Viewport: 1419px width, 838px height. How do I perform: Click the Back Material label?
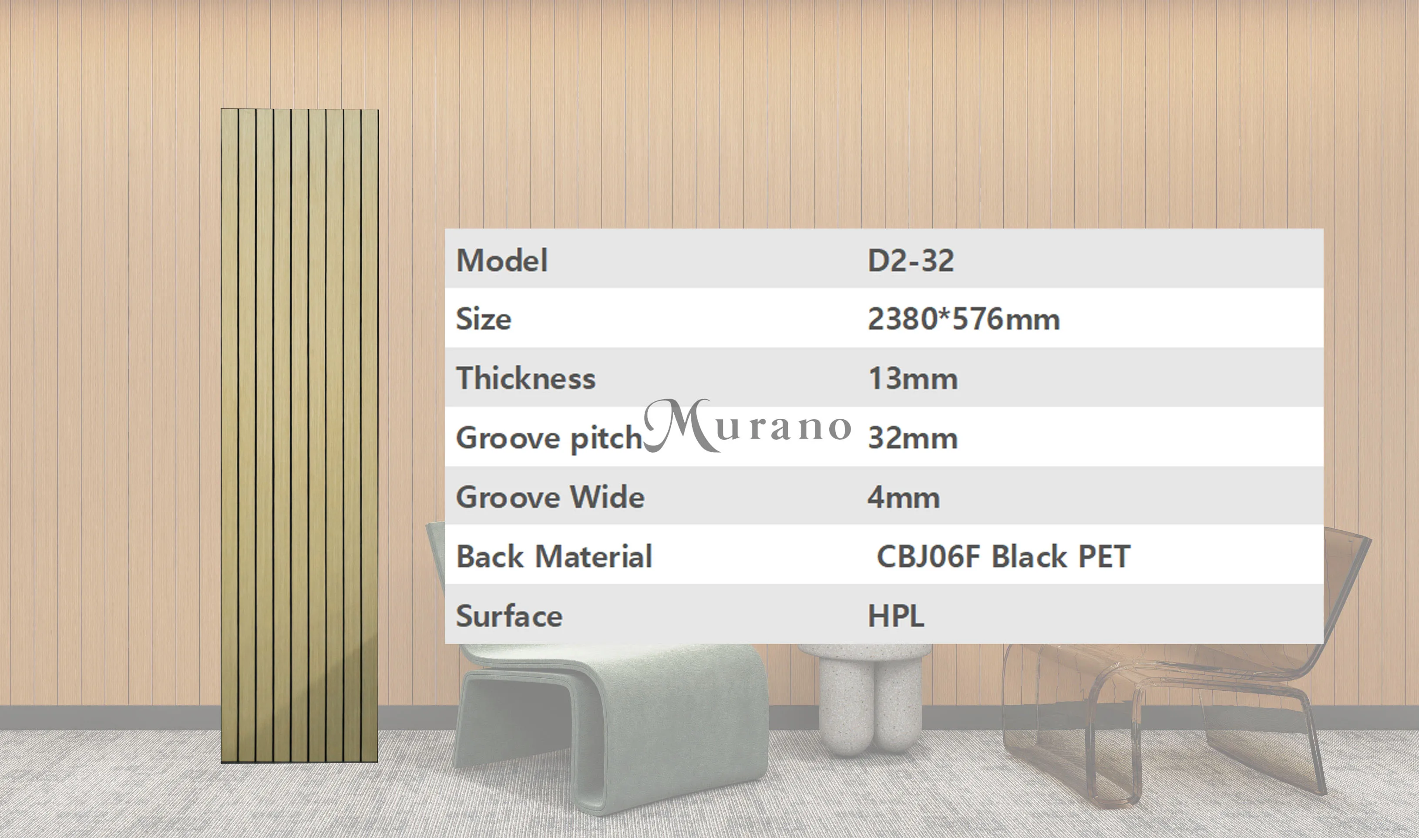pyautogui.click(x=554, y=557)
